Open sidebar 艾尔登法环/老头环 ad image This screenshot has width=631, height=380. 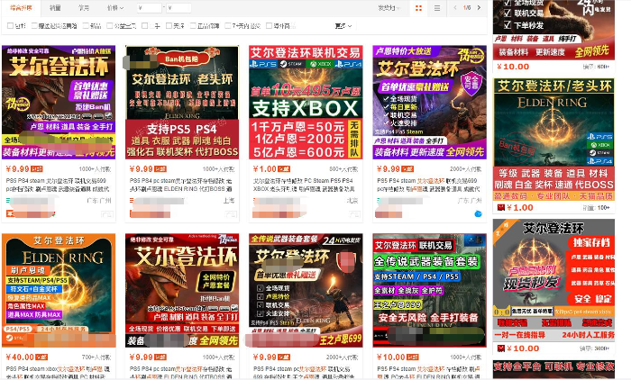[553, 140]
